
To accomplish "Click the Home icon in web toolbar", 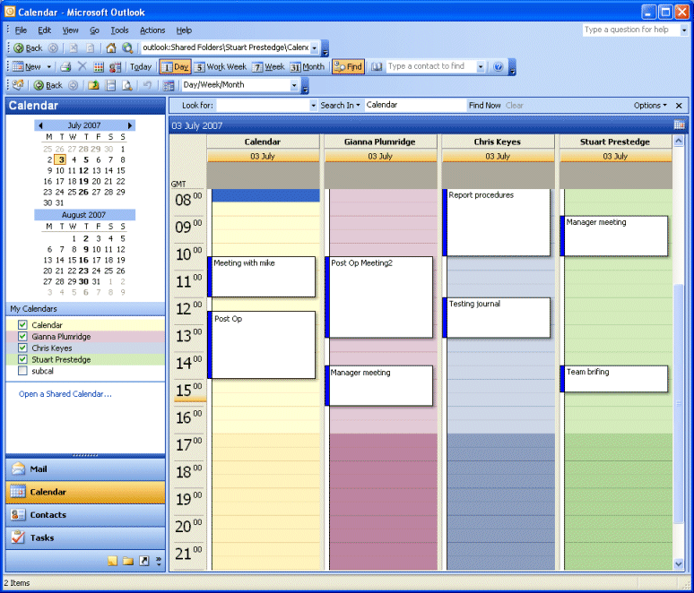I will click(x=111, y=47).
